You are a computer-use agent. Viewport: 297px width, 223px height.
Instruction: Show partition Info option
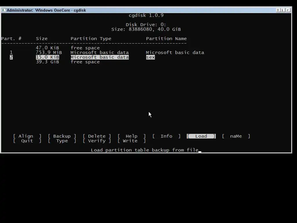[166, 136]
